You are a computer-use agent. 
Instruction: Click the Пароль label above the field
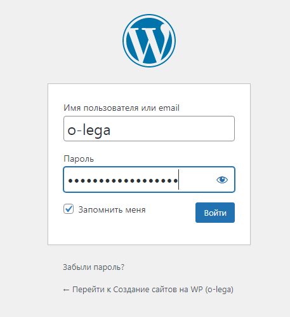pyautogui.click(x=79, y=158)
